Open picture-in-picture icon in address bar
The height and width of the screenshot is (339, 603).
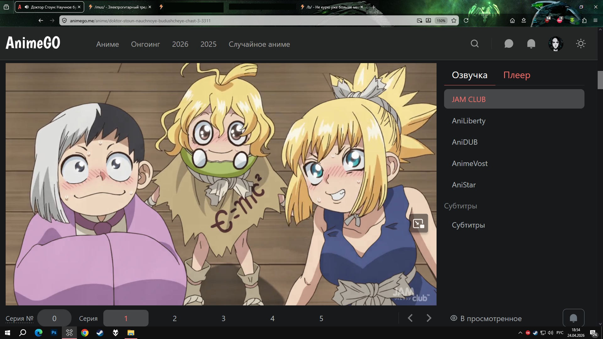click(419, 20)
